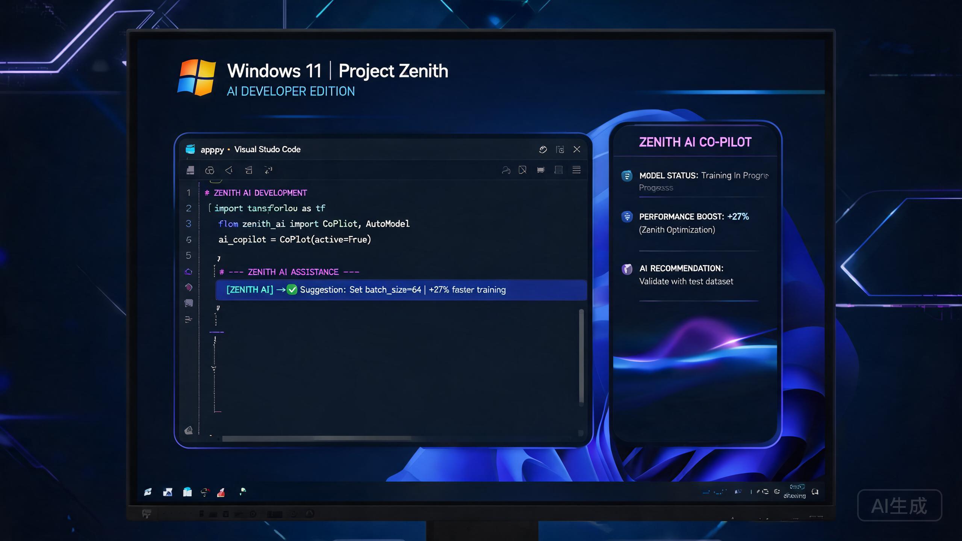Click the '(Zenith Optimization)' text
This screenshot has width=962, height=541.
coord(677,230)
